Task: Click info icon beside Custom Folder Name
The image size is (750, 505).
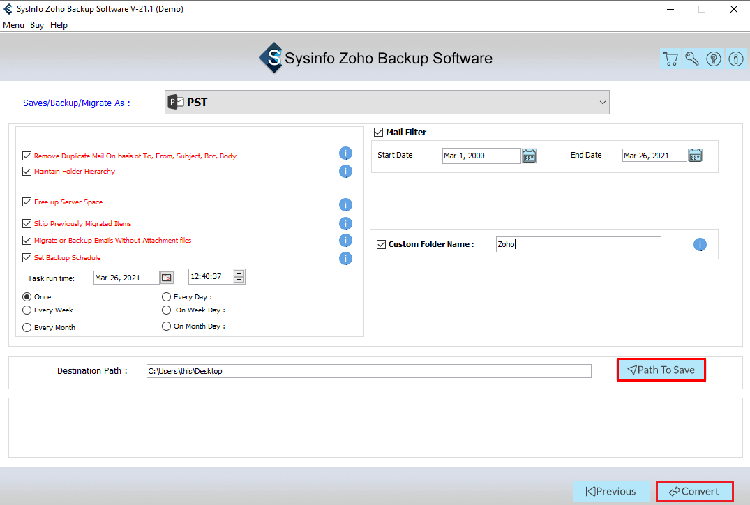Action: coord(700,245)
